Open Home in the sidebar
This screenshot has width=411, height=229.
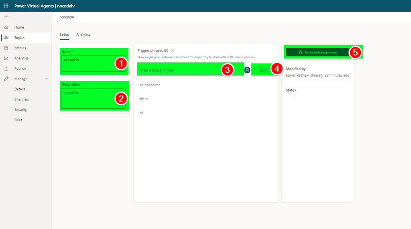pyautogui.click(x=25, y=27)
